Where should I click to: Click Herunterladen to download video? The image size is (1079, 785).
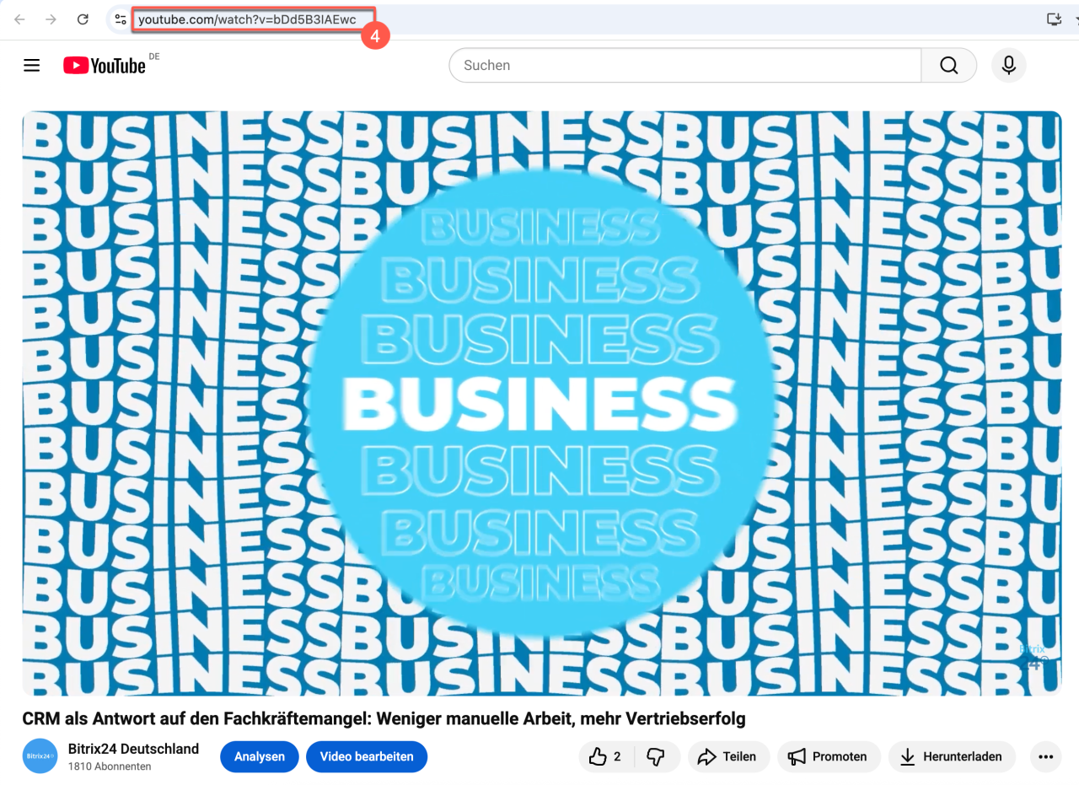(x=952, y=756)
